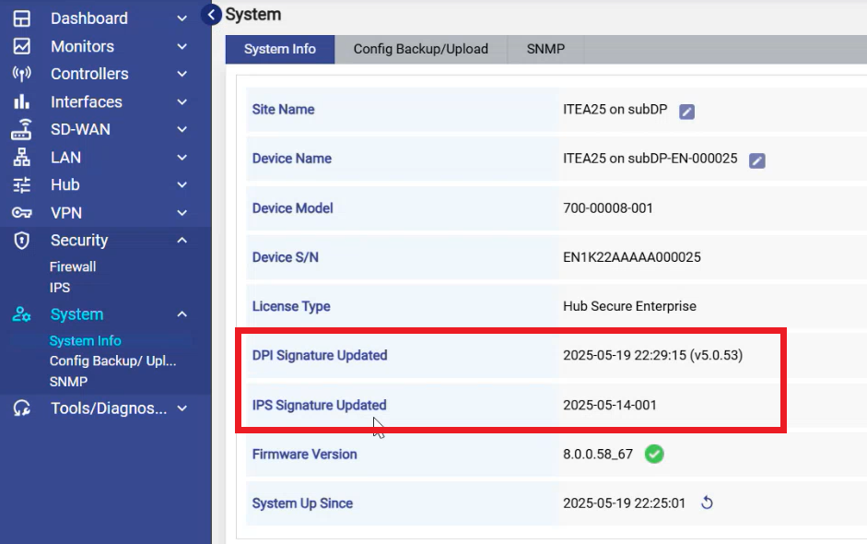Click the Monitors chart icon
The width and height of the screenshot is (867, 544).
pyautogui.click(x=21, y=46)
